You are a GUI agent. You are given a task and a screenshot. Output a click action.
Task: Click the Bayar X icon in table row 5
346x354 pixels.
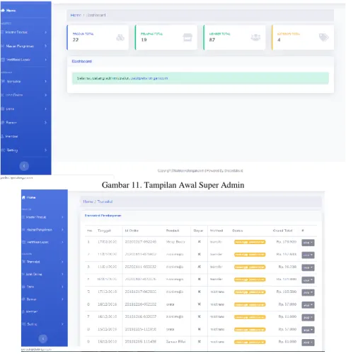199,292
